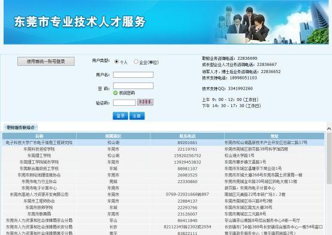Click the 名称 column header
This screenshot has height=235, width=332.
39,136
